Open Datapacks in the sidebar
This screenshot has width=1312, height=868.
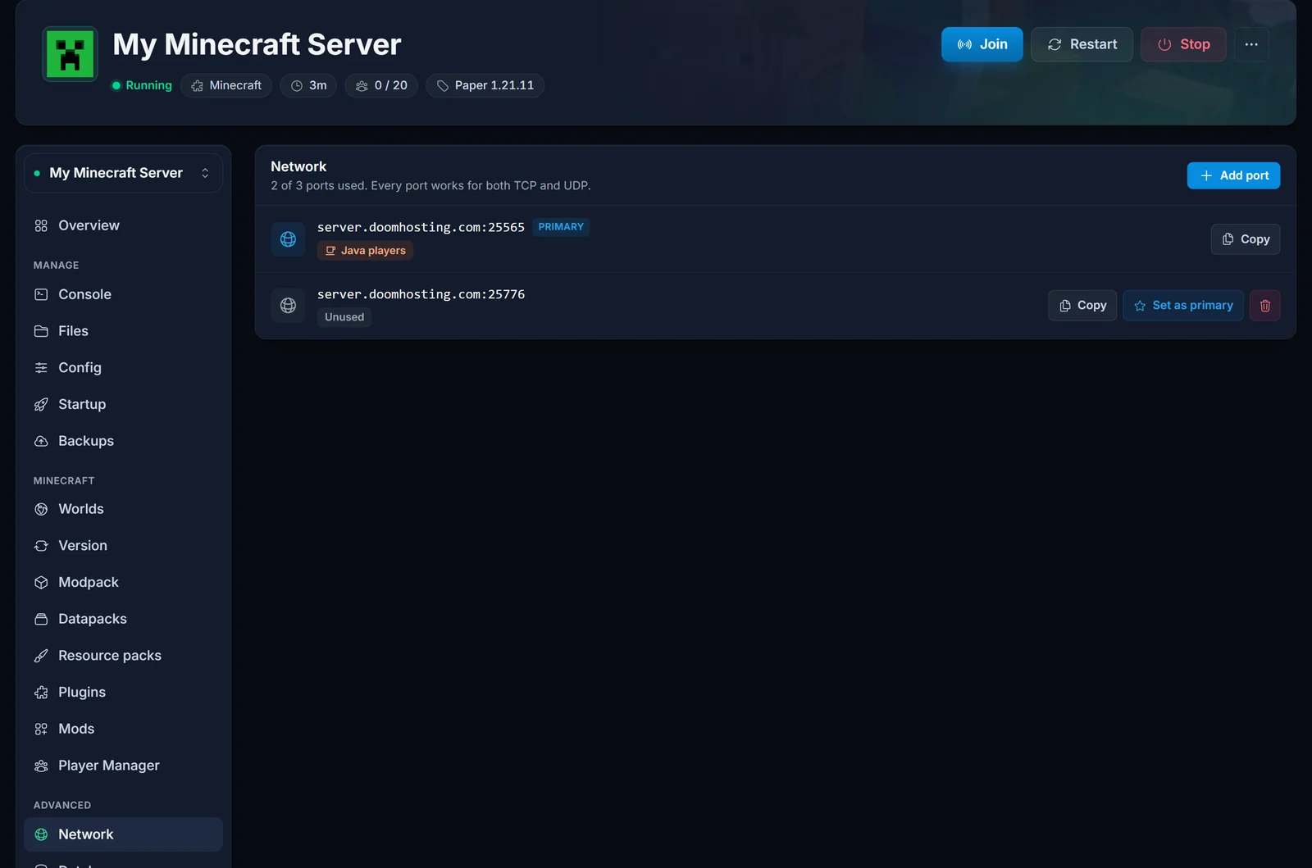point(123,619)
